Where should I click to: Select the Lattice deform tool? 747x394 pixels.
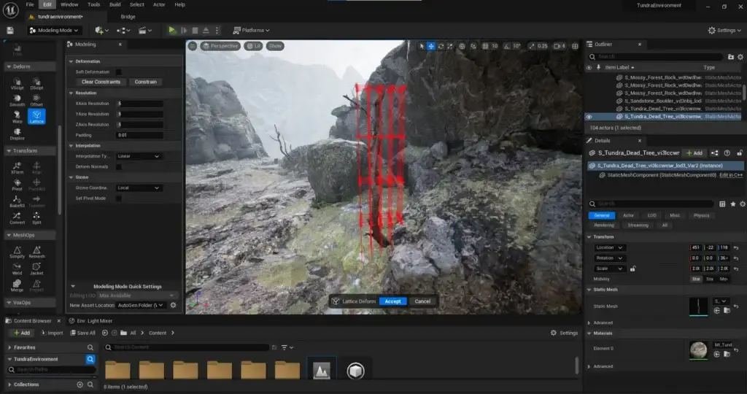point(36,117)
